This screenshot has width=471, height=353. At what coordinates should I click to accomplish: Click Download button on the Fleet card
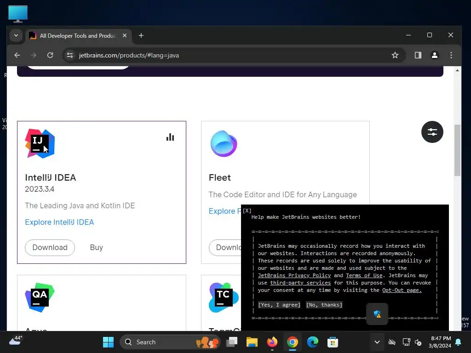225,248
